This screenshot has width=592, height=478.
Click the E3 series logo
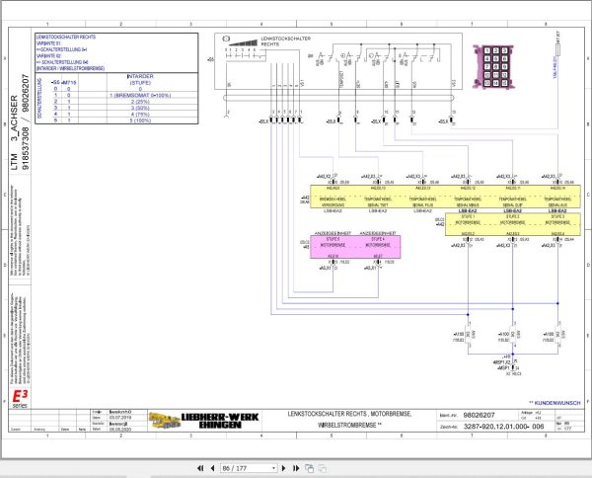pos(20,399)
